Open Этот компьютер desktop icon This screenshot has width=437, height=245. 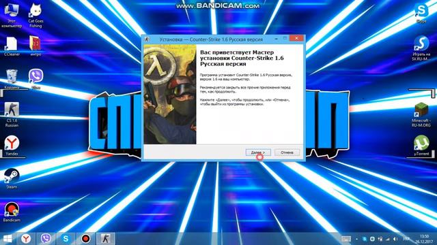(x=12, y=16)
